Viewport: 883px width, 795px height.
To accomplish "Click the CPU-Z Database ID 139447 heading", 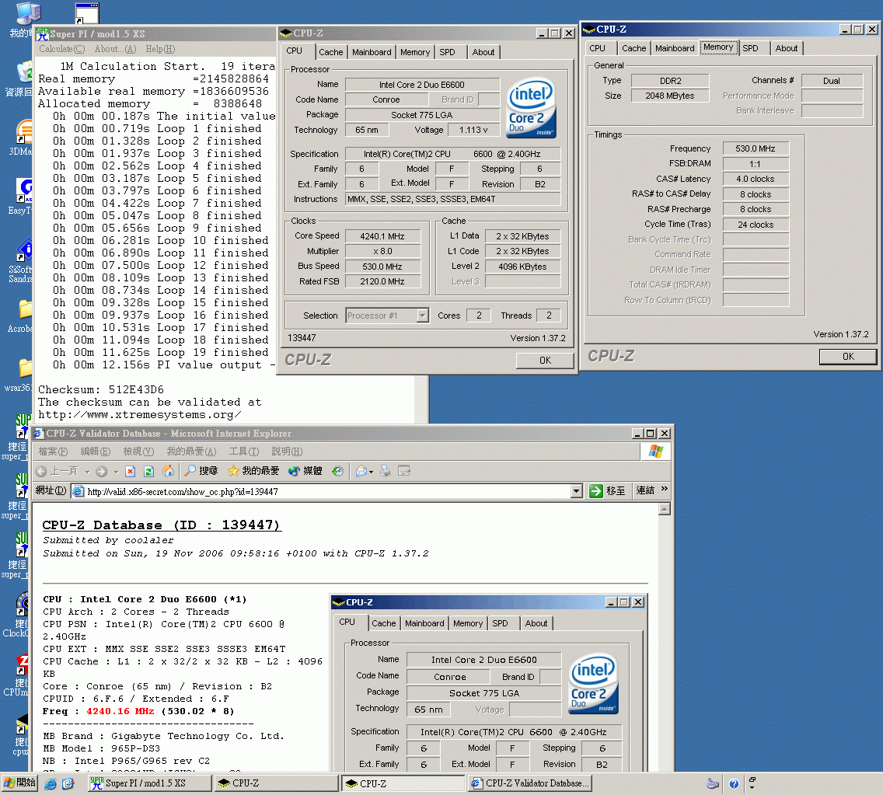I will [162, 525].
